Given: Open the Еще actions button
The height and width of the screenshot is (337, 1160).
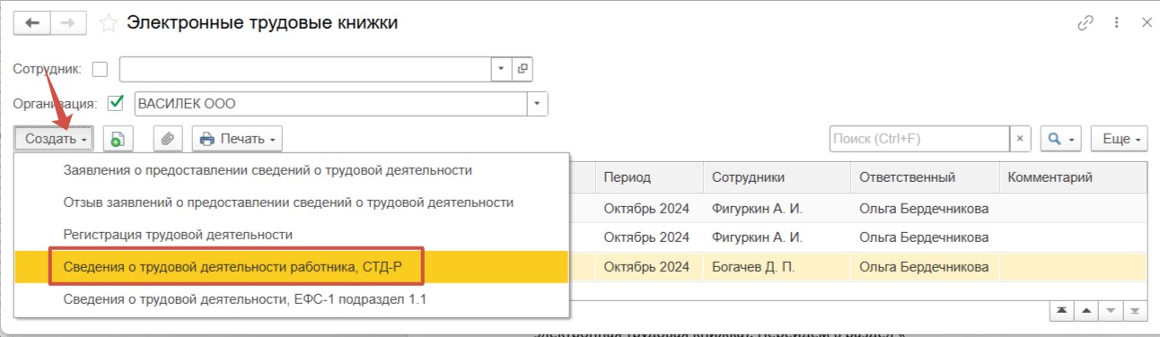Looking at the screenshot, I should click(x=1120, y=139).
